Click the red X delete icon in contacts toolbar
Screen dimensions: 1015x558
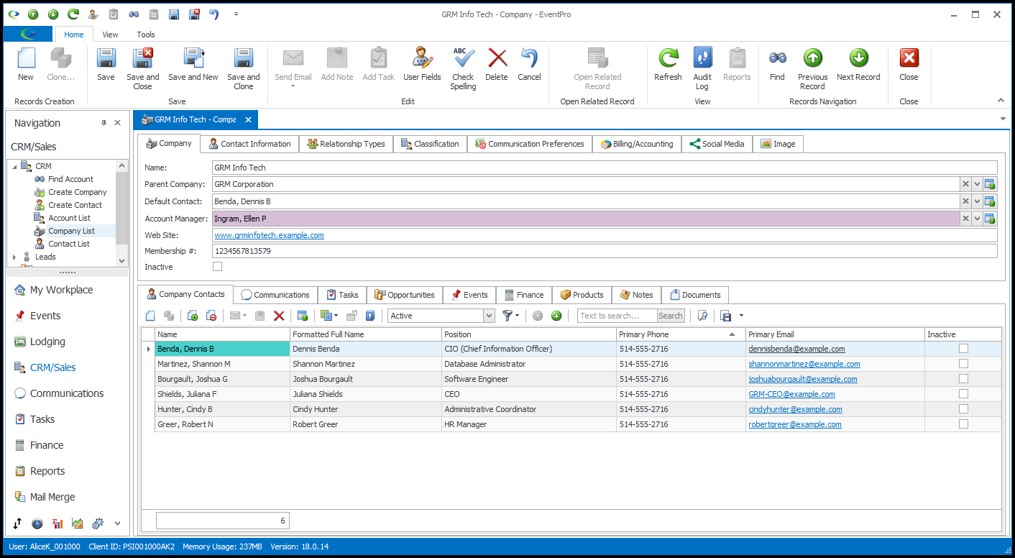click(x=279, y=316)
